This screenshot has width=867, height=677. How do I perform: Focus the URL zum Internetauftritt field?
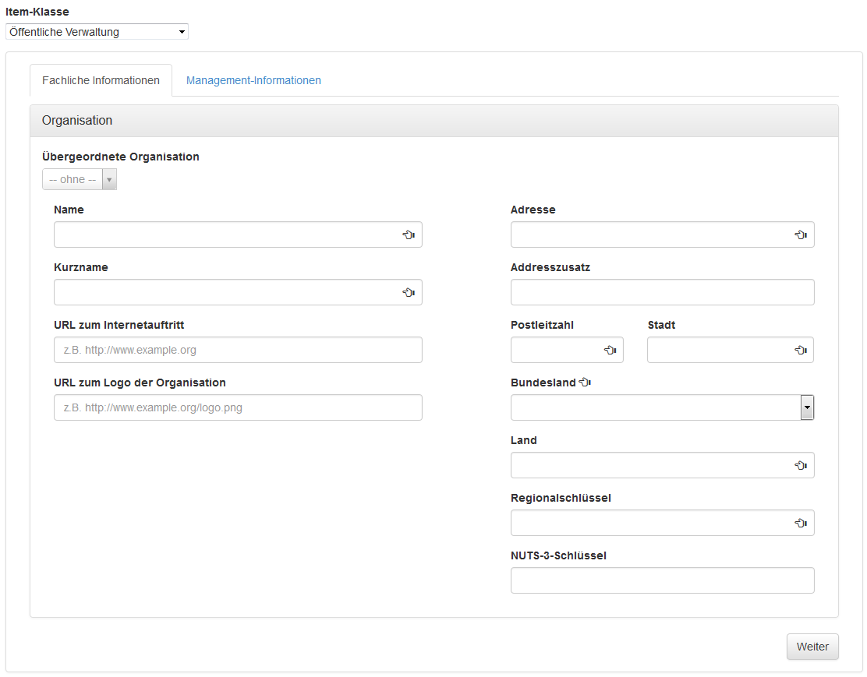pyautogui.click(x=238, y=350)
